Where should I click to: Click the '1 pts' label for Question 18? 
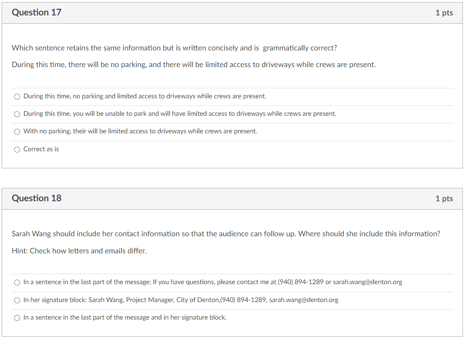[x=444, y=199]
